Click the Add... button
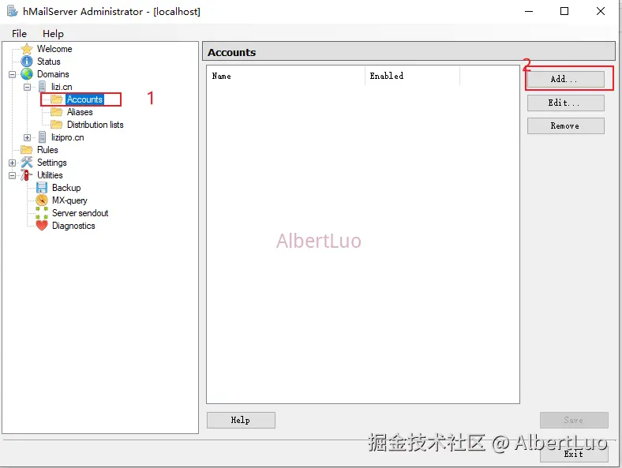This screenshot has width=622, height=468. coord(566,79)
